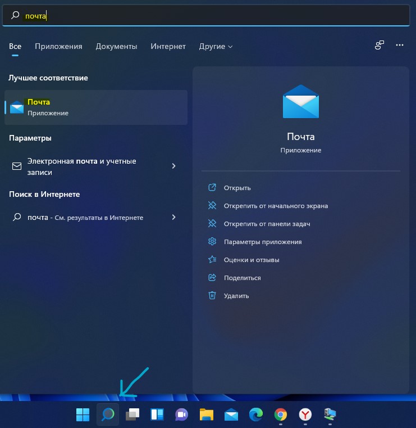Screen dimensions: 416x428
Task: Select the Все tab
Action: 15,47
